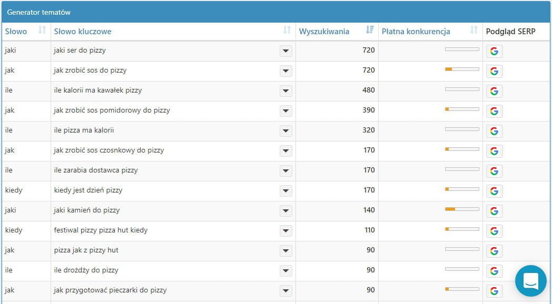Open SERP preview for 'kiedy jest dzień pizzy'

[x=494, y=191]
